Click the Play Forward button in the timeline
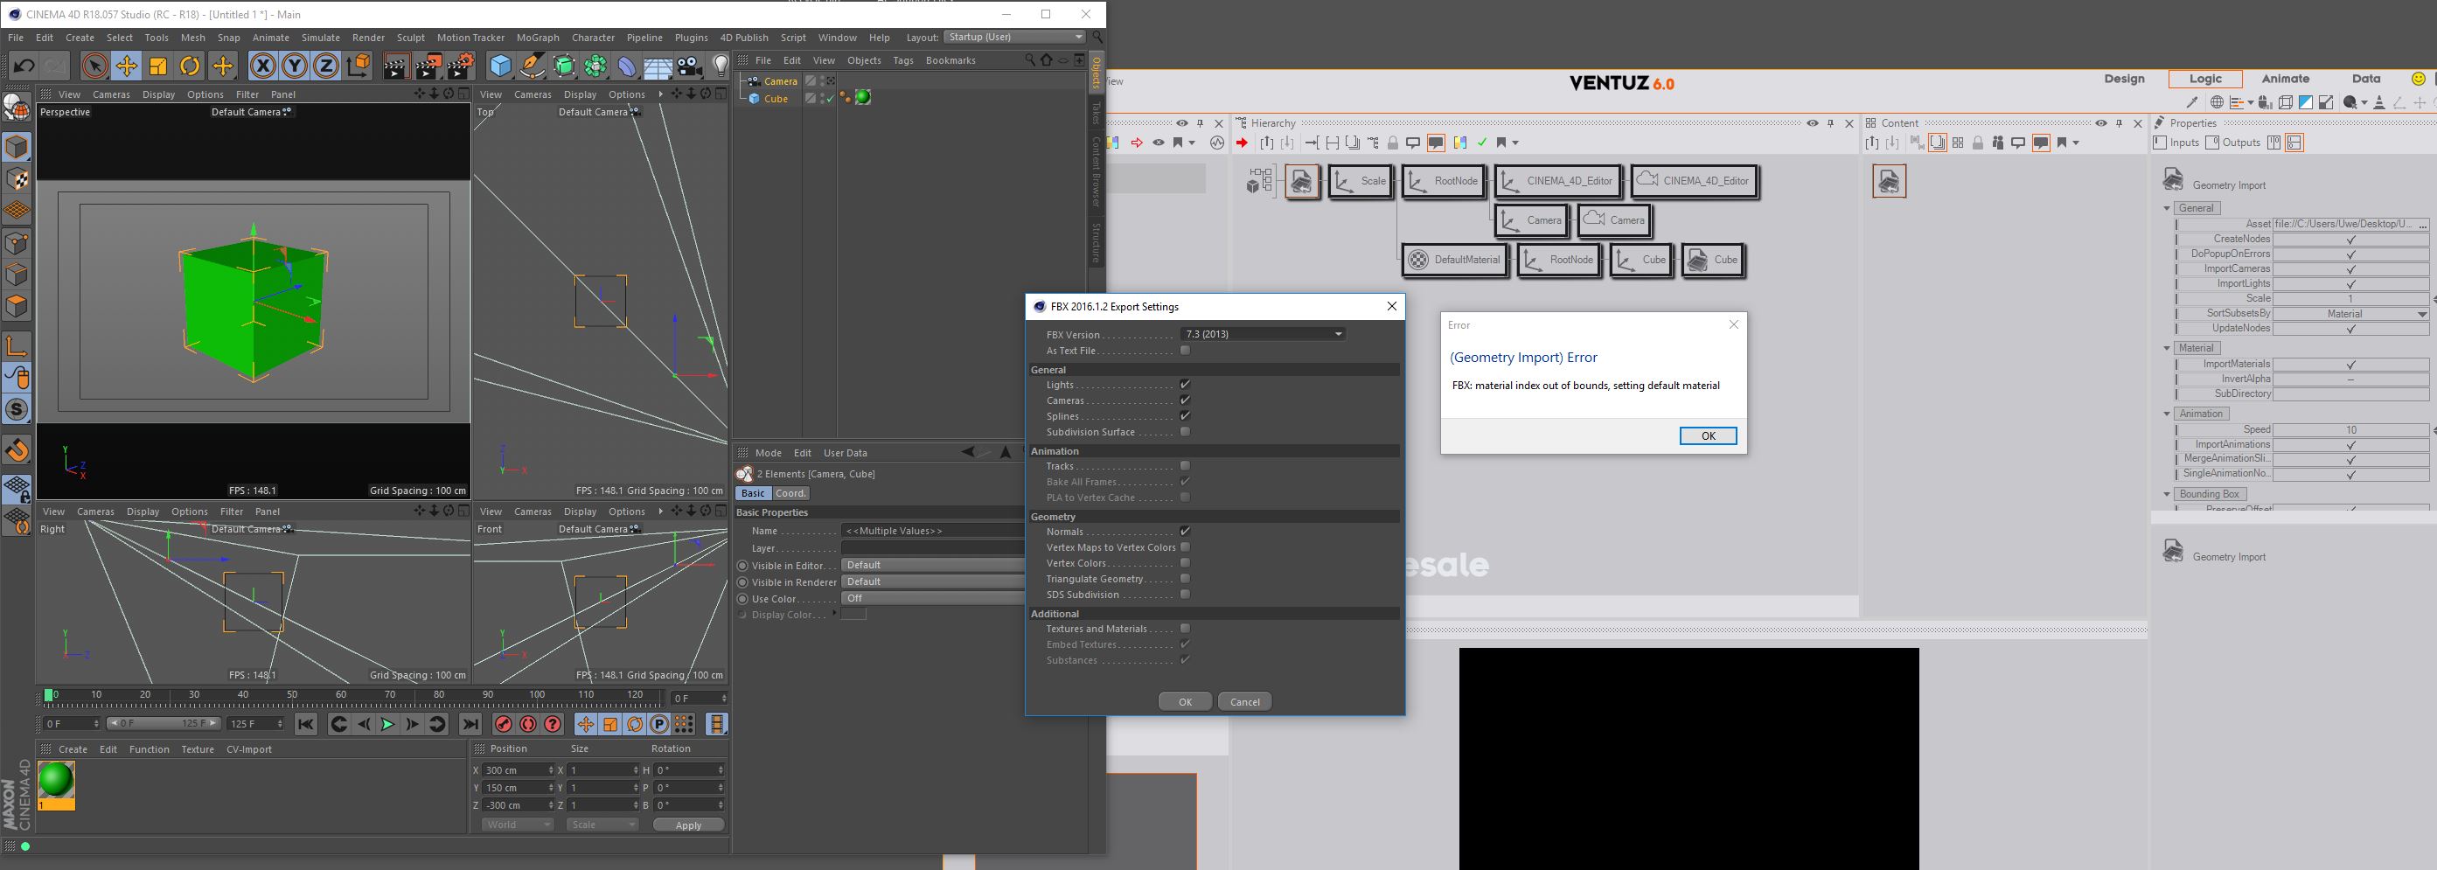2437x870 pixels. [387, 724]
